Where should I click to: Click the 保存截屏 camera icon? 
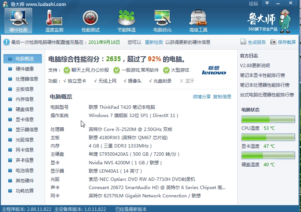coord(273,42)
